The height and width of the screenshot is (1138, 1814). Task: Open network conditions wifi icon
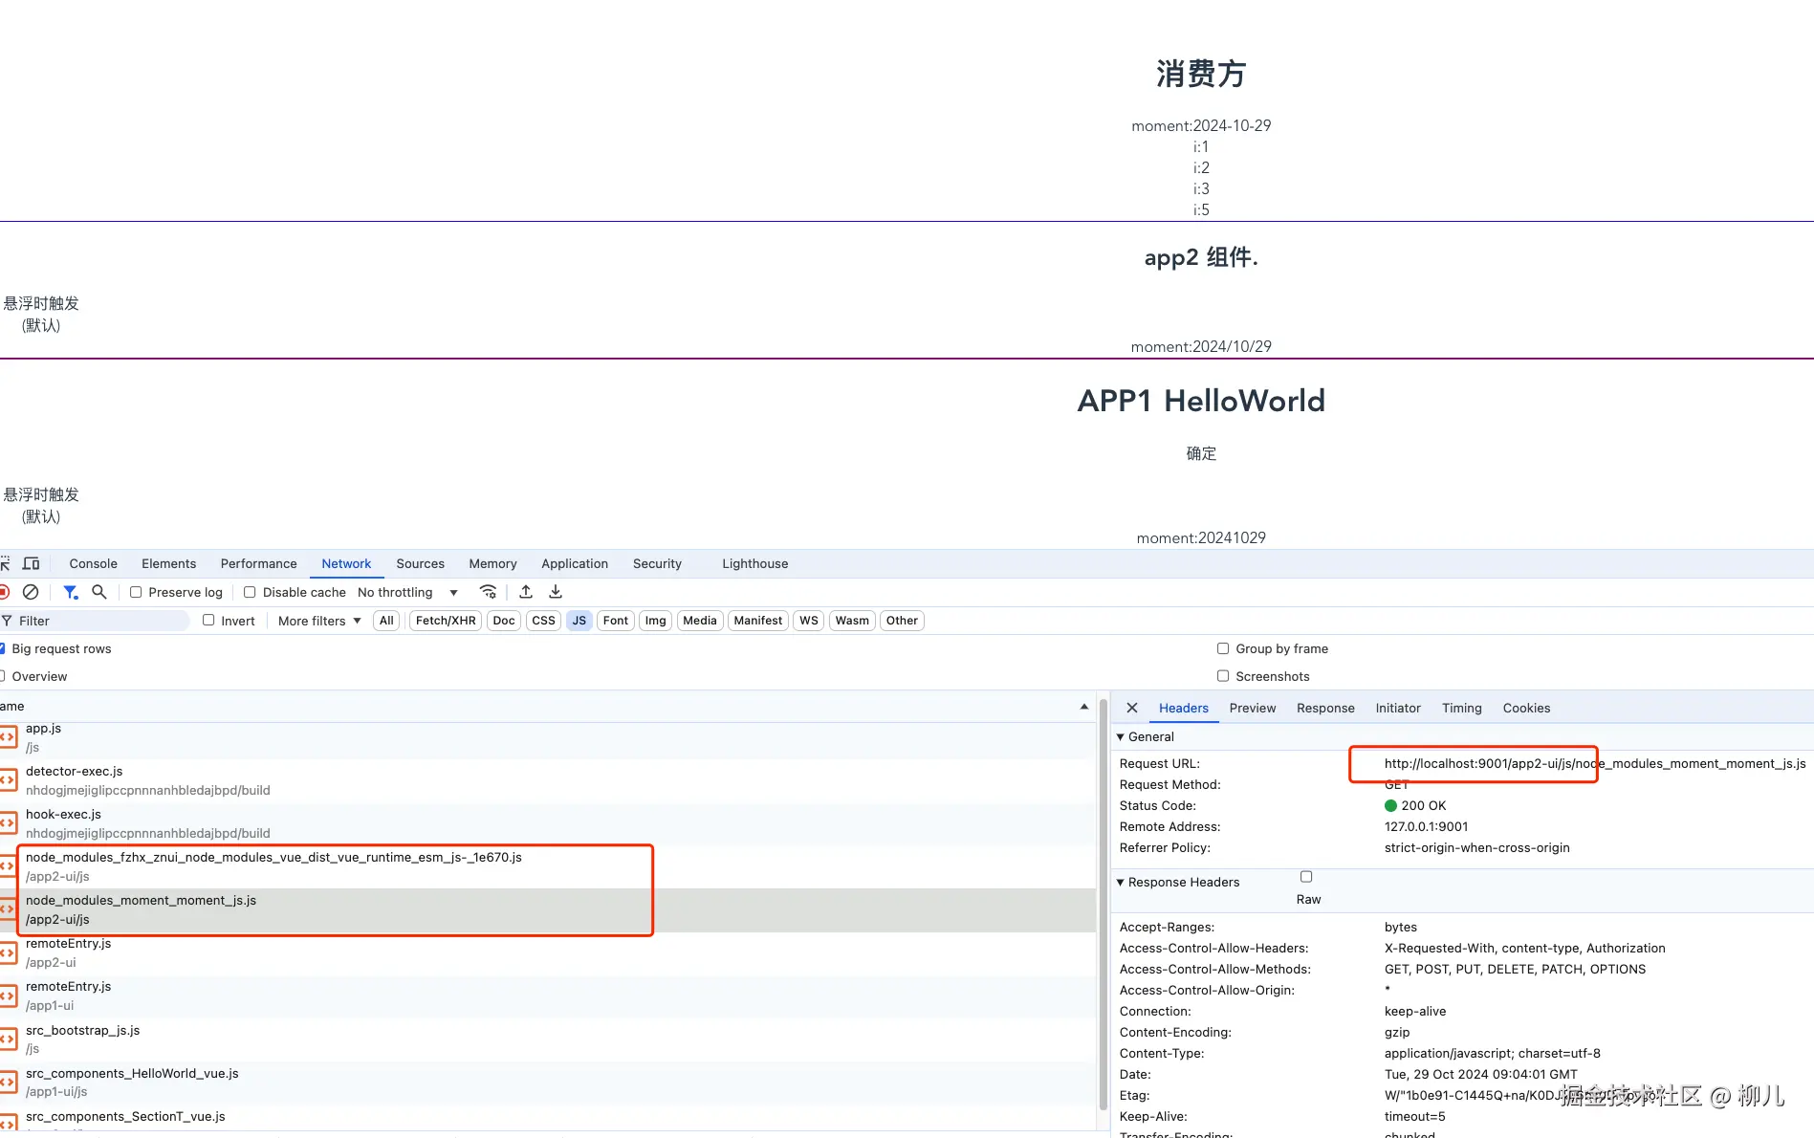coord(488,593)
